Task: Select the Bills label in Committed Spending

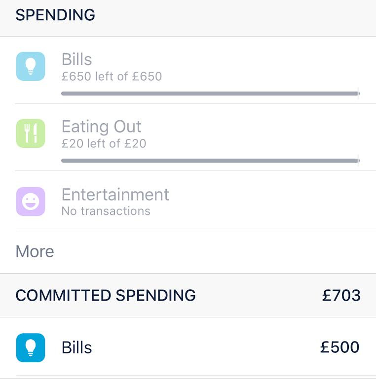Action: 76,347
